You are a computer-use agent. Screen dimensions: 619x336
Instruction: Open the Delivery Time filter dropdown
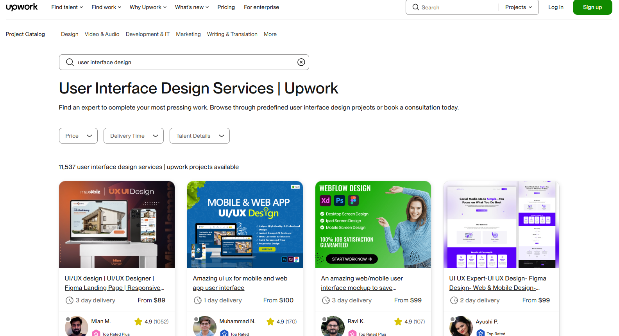click(134, 136)
